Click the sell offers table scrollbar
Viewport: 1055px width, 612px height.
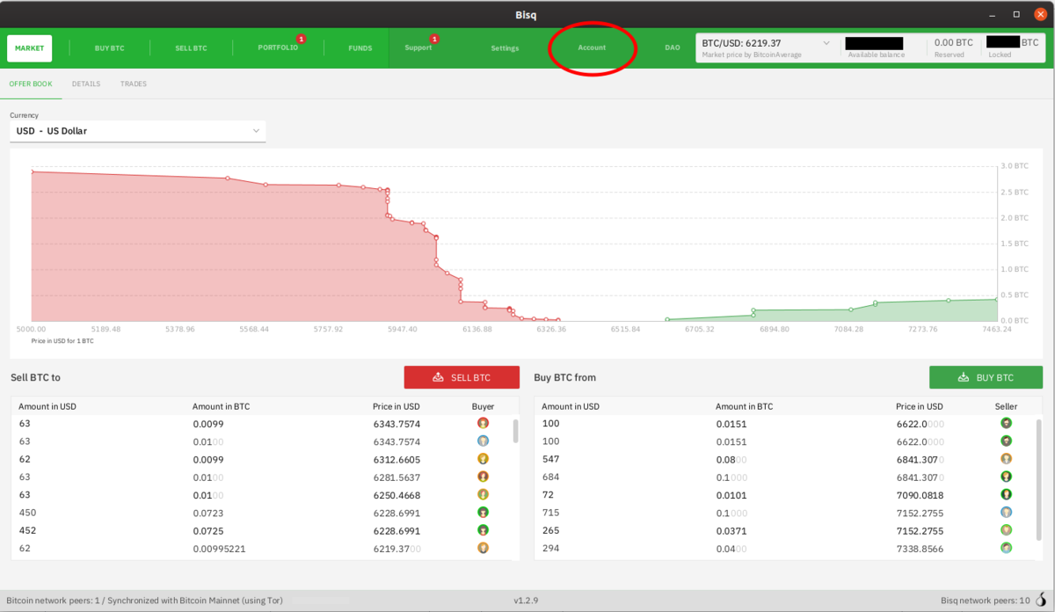click(515, 431)
